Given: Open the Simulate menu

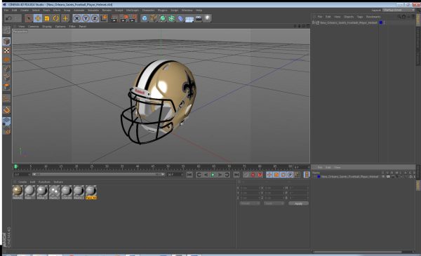Looking at the screenshot, I should pos(93,11).
